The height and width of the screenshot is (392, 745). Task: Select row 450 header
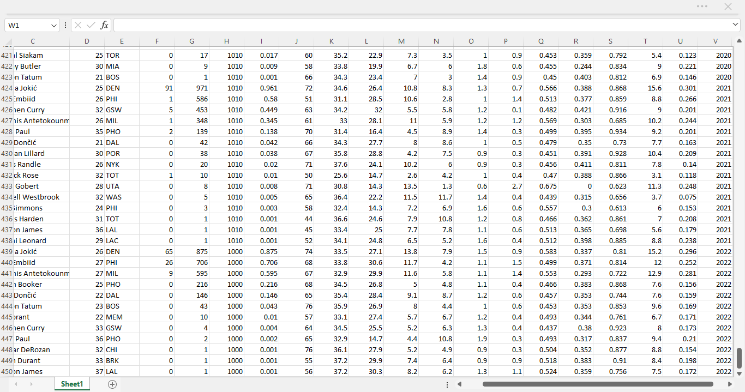pyautogui.click(x=7, y=371)
